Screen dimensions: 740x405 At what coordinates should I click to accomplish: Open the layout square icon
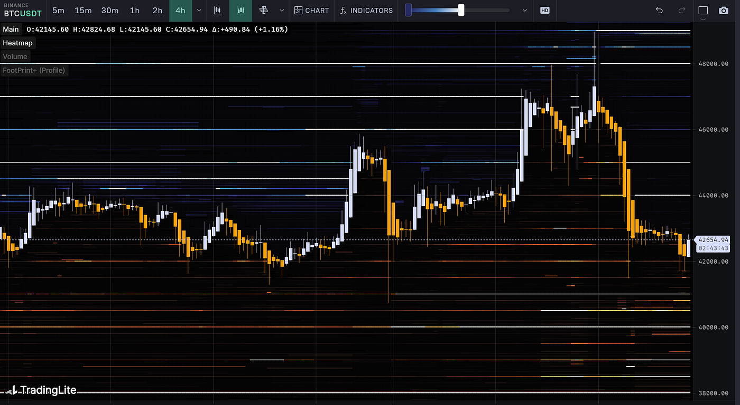[x=703, y=10]
